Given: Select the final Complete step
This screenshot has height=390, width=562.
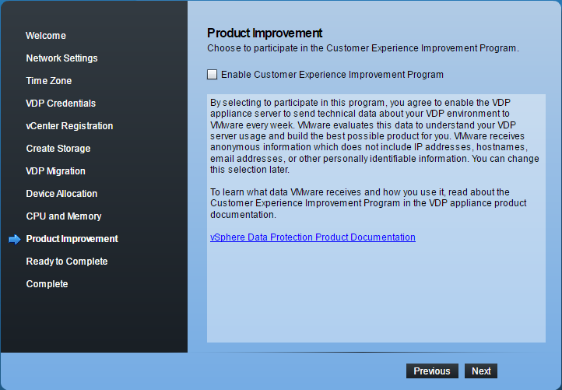Looking at the screenshot, I should point(47,284).
